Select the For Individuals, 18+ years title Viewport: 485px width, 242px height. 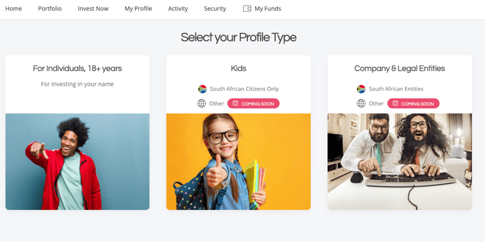pyautogui.click(x=77, y=69)
